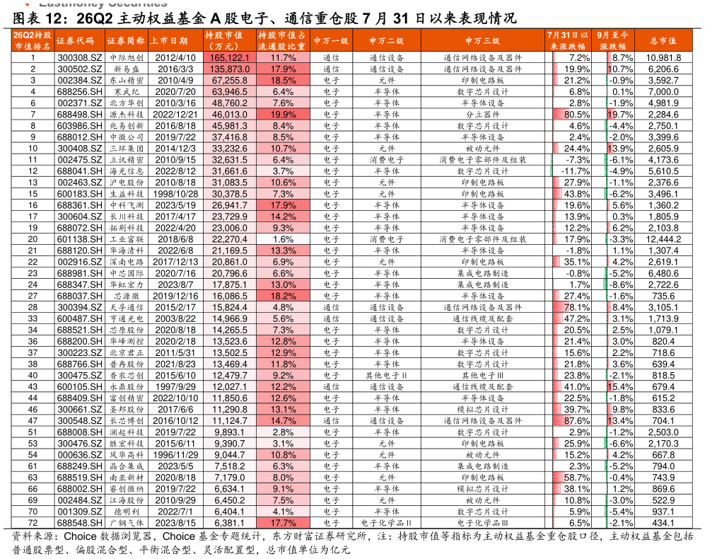Select listing date 1996/11/29
The image size is (705, 559).
pos(175,455)
